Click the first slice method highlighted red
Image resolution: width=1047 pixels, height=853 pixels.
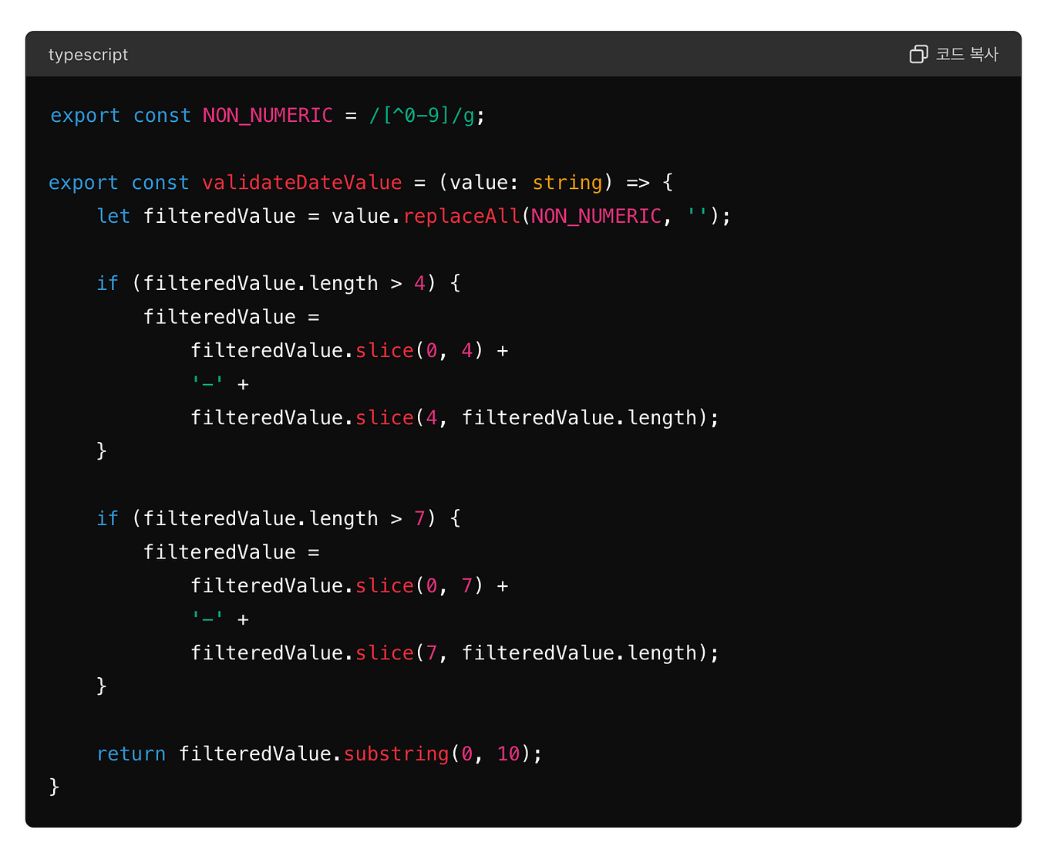384,350
